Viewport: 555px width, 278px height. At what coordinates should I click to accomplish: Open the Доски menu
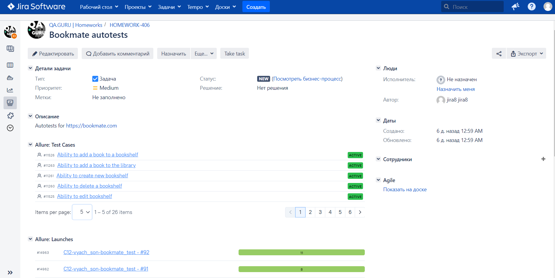point(225,7)
